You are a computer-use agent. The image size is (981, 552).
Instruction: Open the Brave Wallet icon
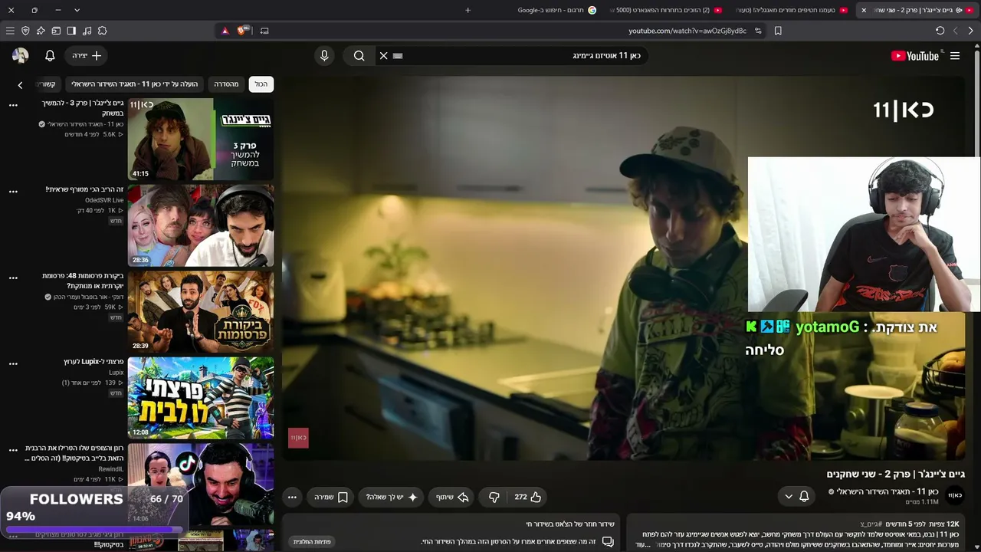click(56, 31)
